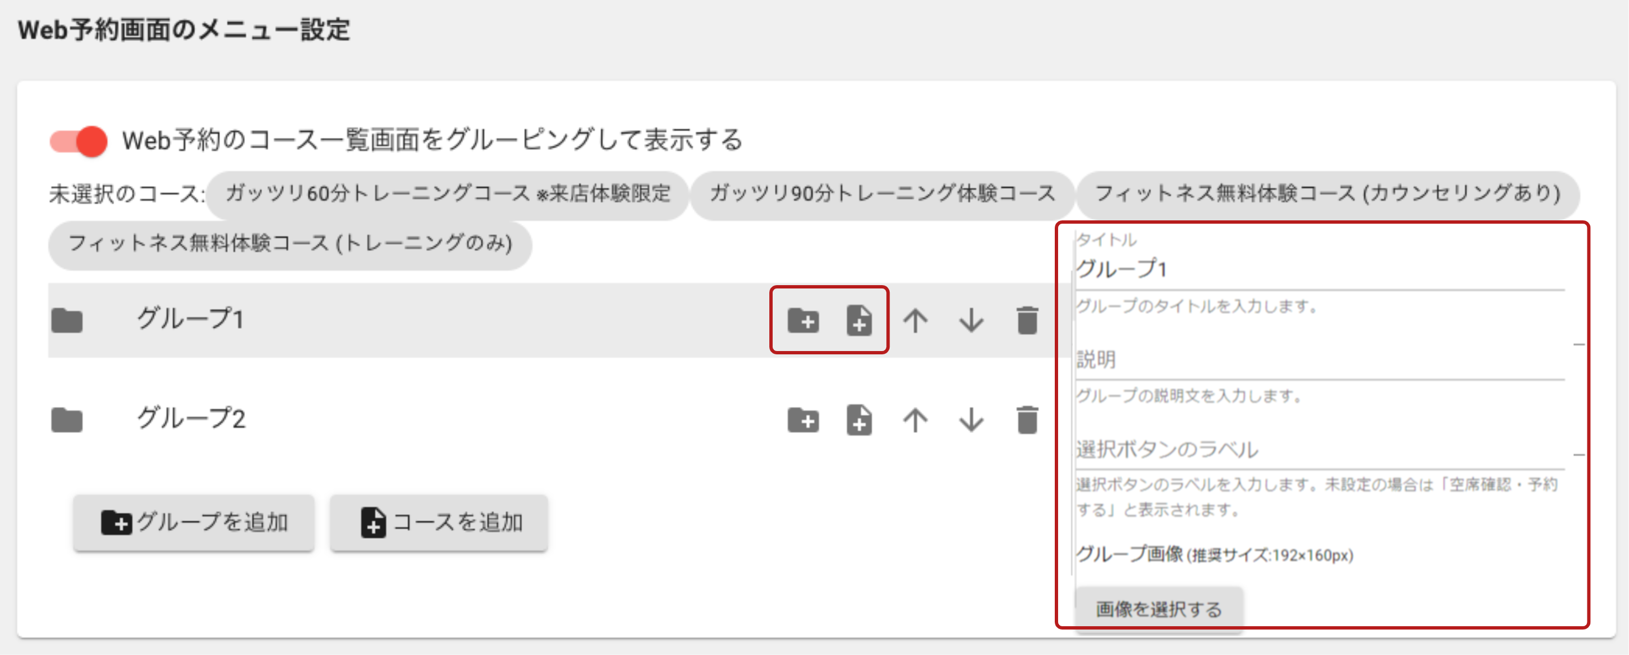This screenshot has width=1629, height=655.
Task: Move グループ2 up
Action: [915, 420]
